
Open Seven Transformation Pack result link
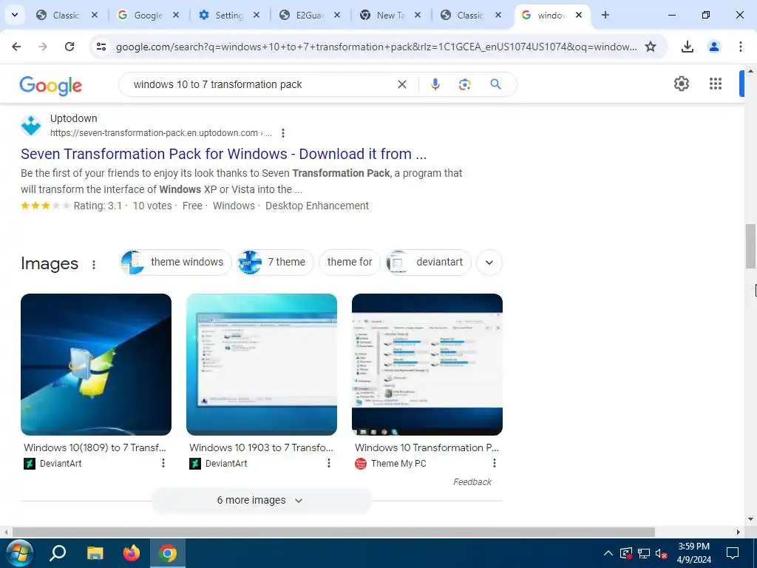point(223,154)
